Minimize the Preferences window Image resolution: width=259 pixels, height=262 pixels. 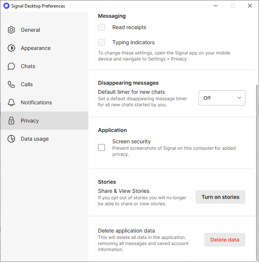(216, 6)
